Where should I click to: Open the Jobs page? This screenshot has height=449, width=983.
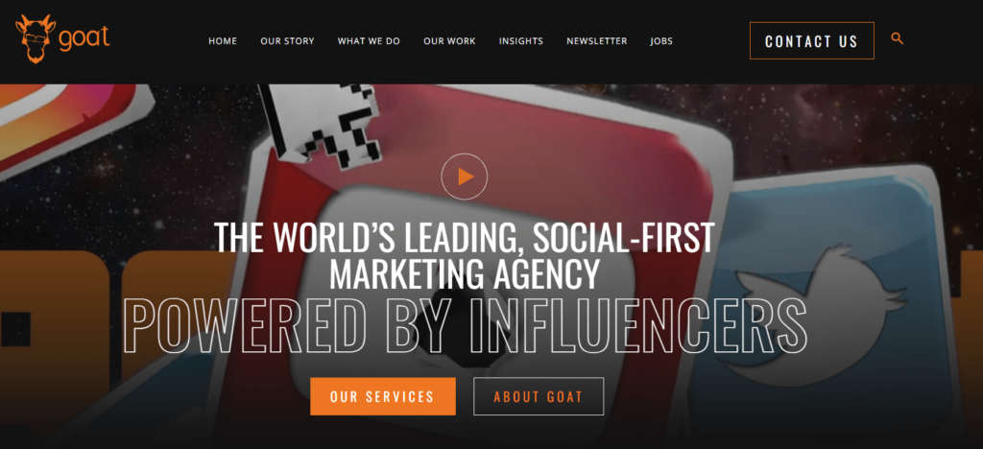tap(661, 41)
